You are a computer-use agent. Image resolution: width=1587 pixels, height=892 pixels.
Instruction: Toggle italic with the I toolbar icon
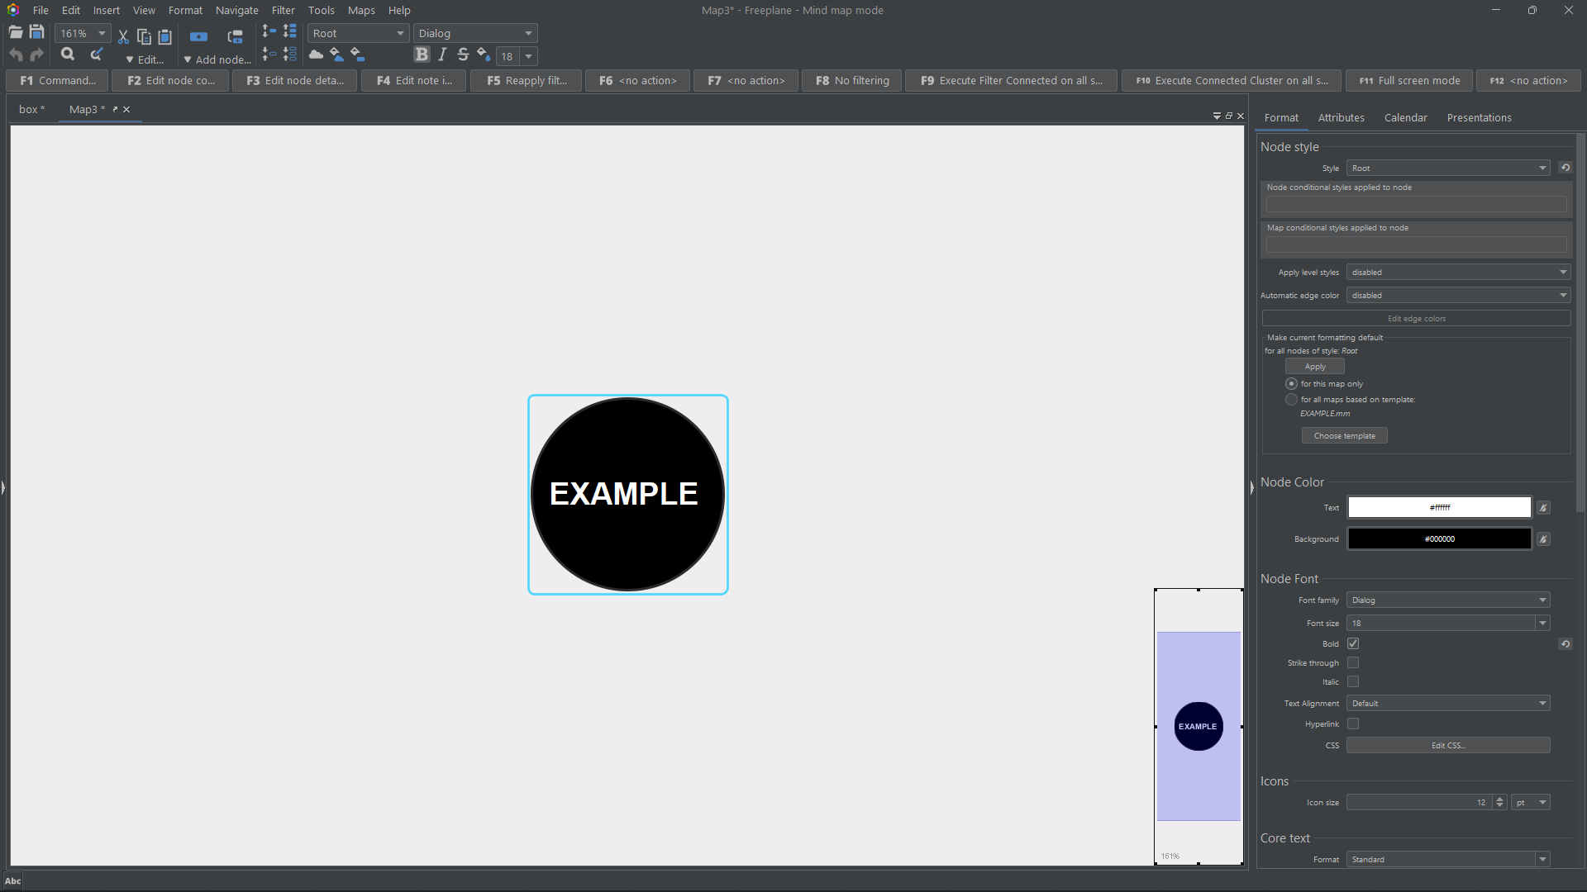click(442, 55)
